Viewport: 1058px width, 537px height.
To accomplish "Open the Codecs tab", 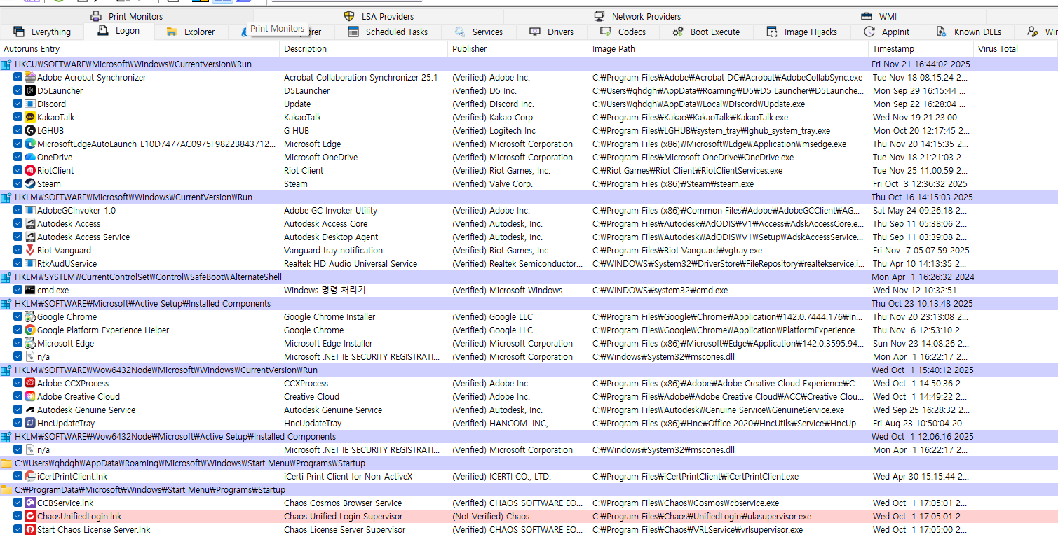I will (x=623, y=32).
